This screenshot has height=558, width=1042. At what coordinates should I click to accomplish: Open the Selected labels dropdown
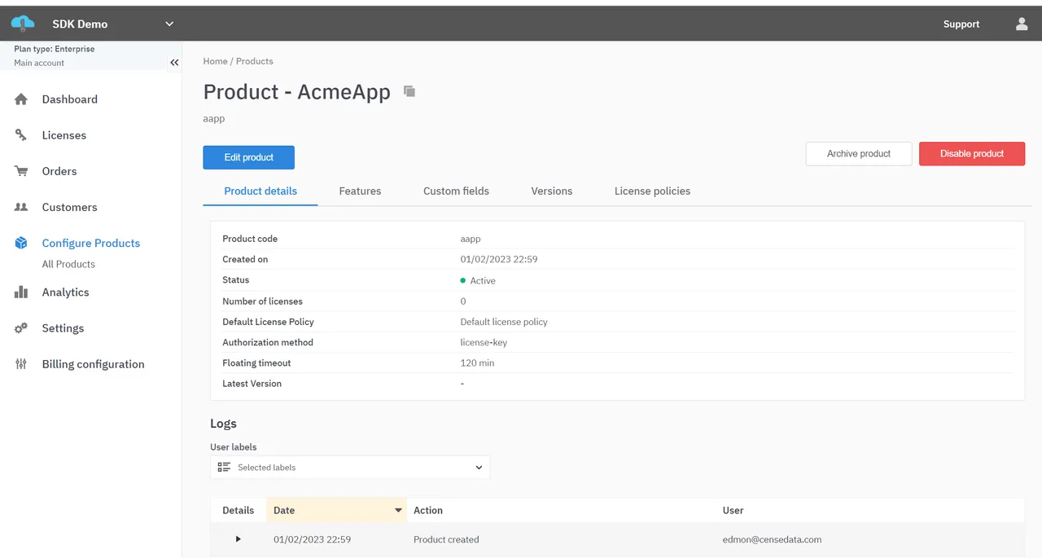pos(479,467)
